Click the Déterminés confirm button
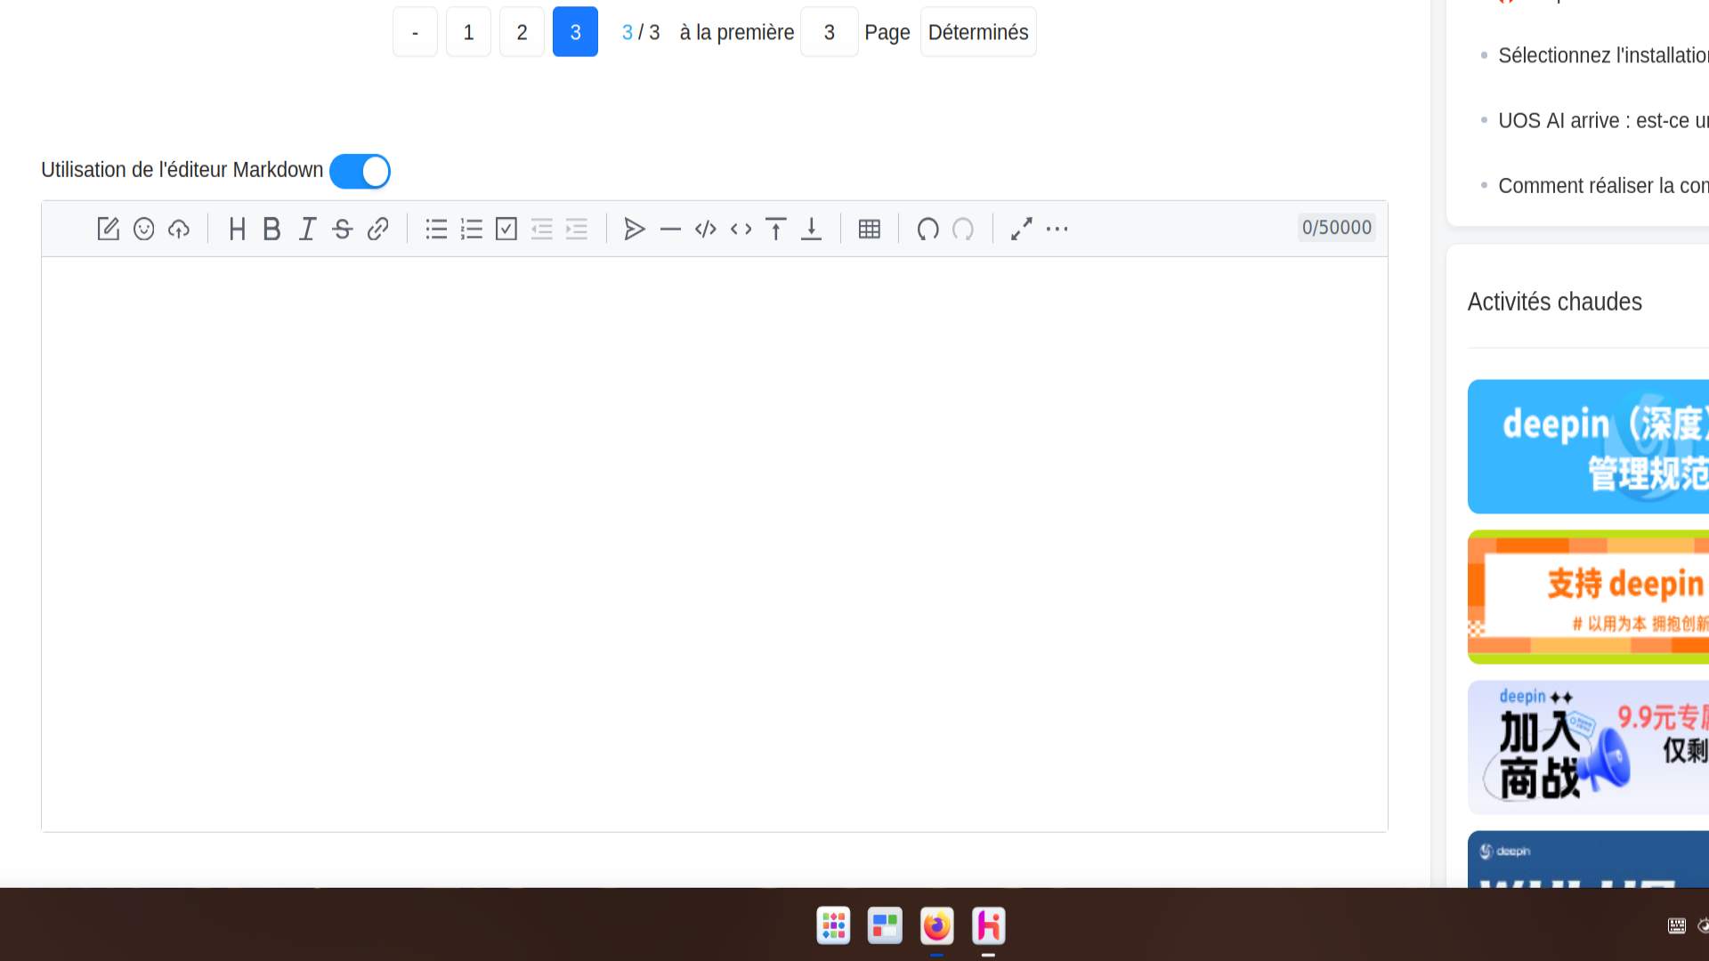 pyautogui.click(x=978, y=32)
